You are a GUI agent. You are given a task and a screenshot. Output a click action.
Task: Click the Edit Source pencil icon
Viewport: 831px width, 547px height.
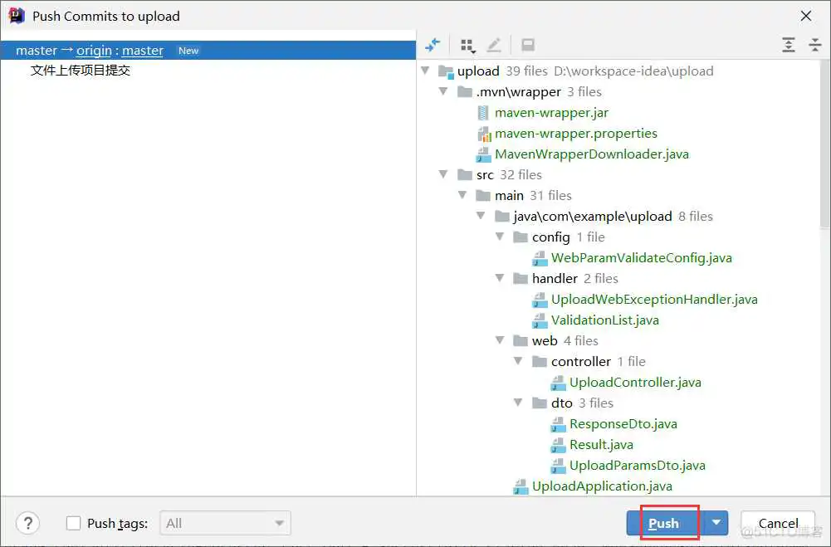[x=494, y=45]
